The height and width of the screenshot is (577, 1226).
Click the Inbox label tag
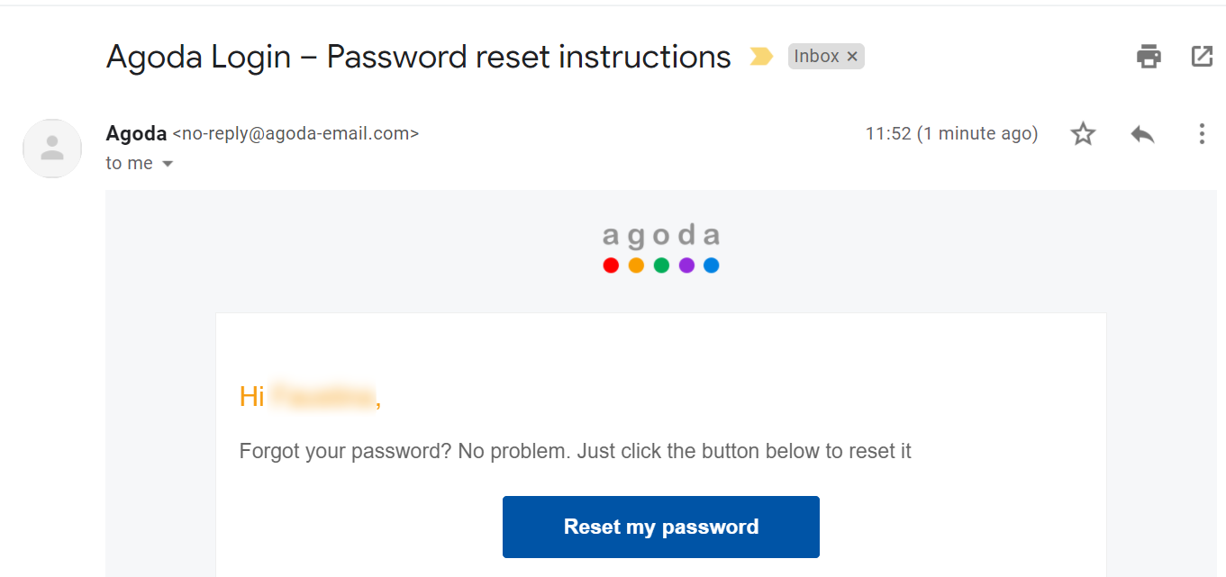tap(816, 57)
